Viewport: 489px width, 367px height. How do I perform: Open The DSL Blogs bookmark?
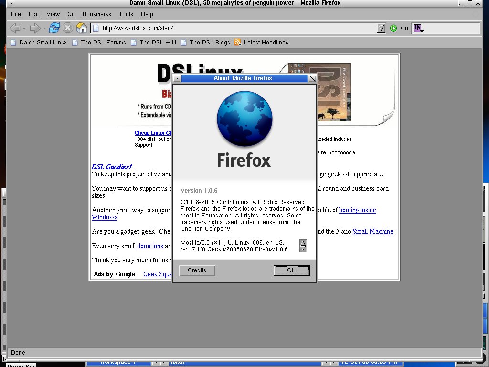click(206, 42)
